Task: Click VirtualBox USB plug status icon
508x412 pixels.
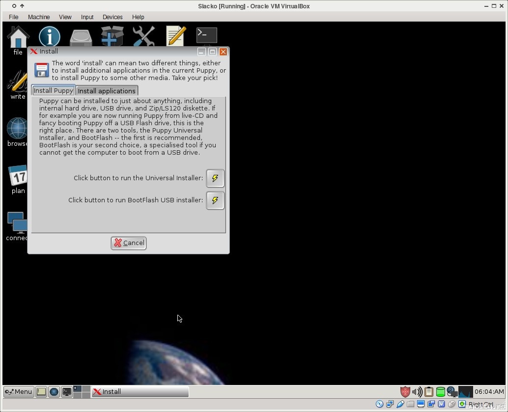Action: pos(400,404)
